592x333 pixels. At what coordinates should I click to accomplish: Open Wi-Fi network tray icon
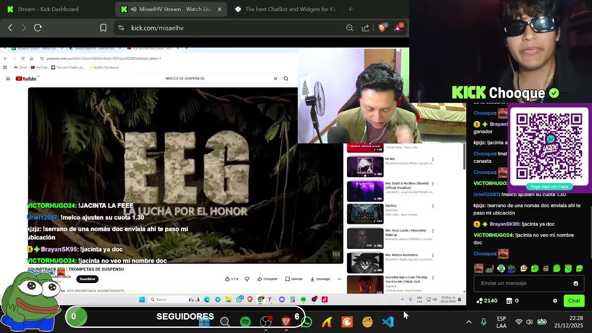click(519, 322)
